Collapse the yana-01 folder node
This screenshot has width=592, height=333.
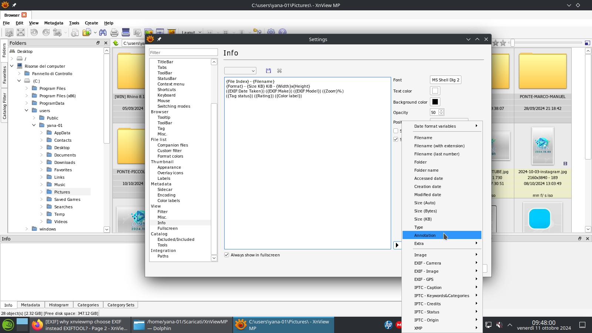pos(34,125)
